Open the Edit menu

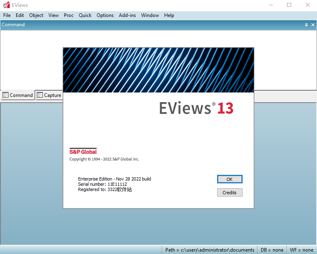click(20, 15)
